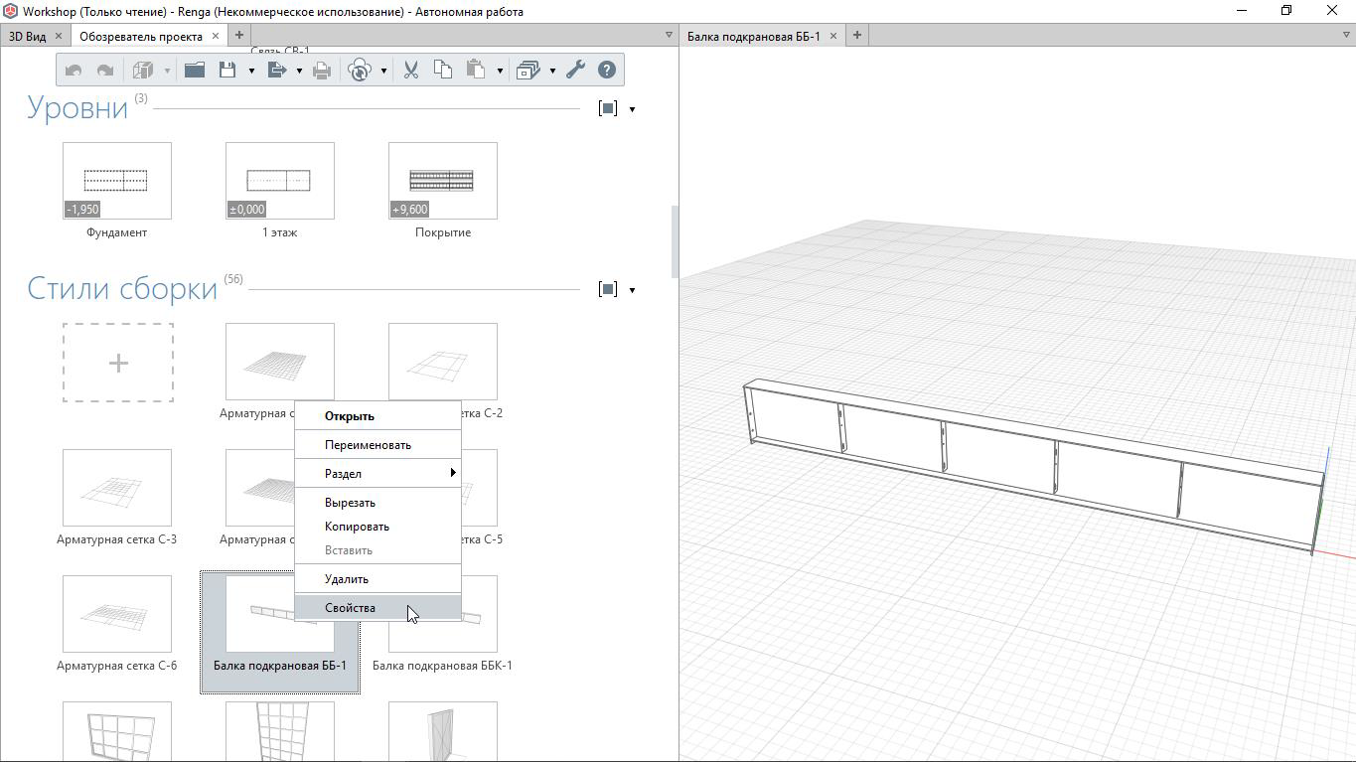Click the Undo arrow in toolbar

click(x=74, y=71)
